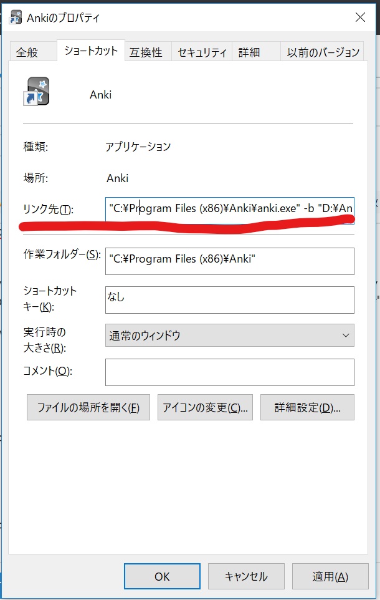The width and height of the screenshot is (380, 600).
Task: Confirm with the OK button
Action: [x=162, y=576]
